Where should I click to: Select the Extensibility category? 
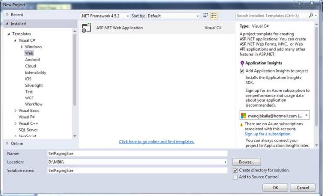coord(35,73)
